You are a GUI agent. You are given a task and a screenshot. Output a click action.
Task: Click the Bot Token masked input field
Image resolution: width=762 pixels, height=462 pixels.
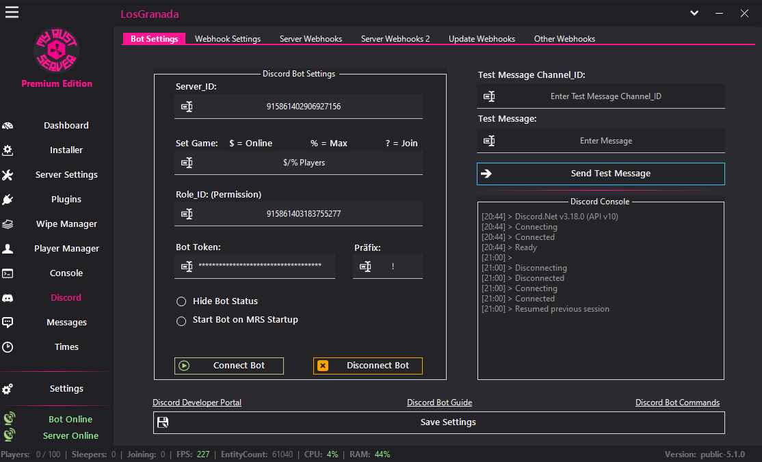click(x=254, y=267)
